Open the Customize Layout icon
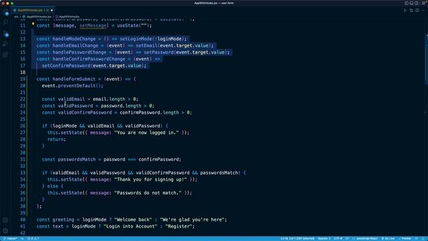This screenshot has height=241, width=428. 423,3
